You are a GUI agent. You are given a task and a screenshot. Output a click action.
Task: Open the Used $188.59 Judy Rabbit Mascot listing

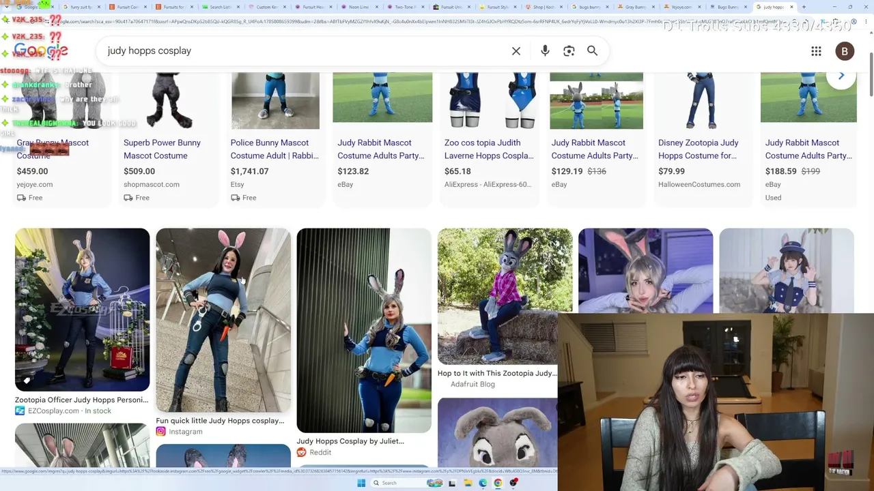click(x=808, y=149)
